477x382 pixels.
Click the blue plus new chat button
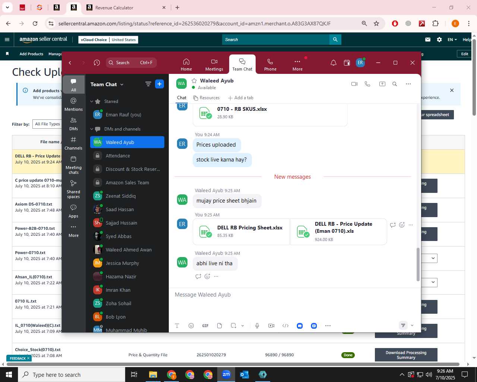pyautogui.click(x=159, y=84)
